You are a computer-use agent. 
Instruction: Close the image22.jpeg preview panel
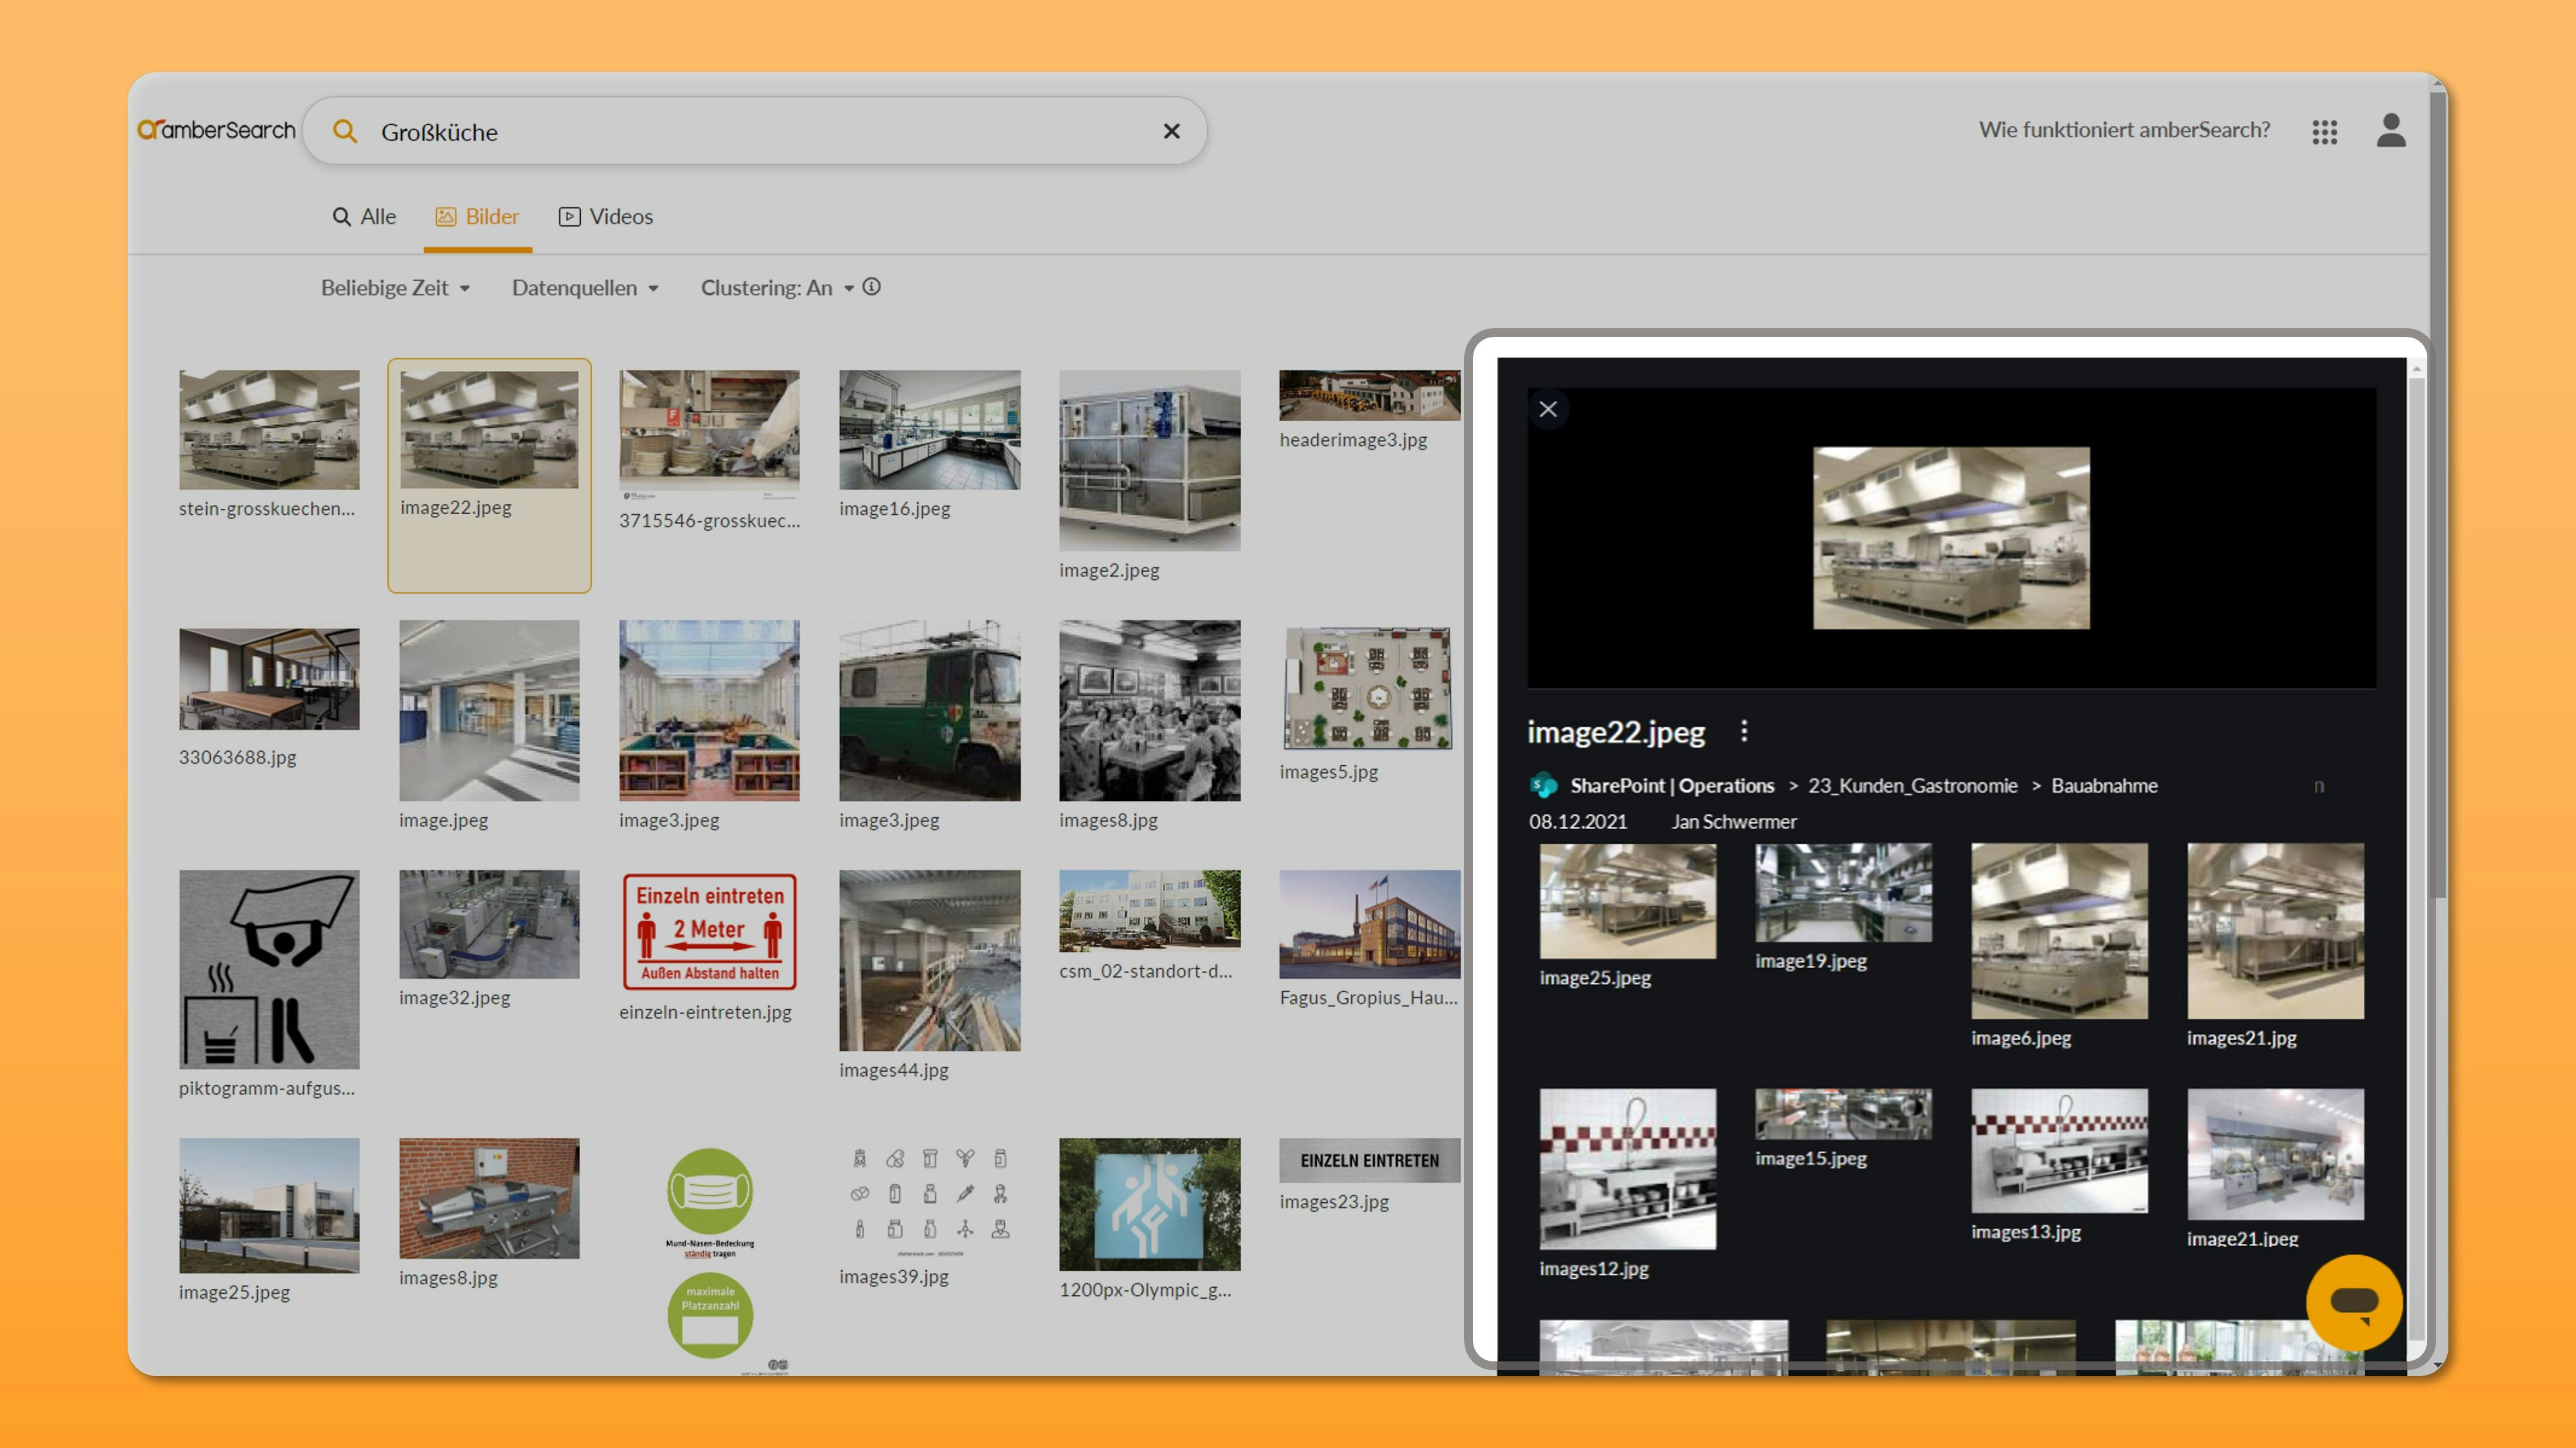[1548, 409]
